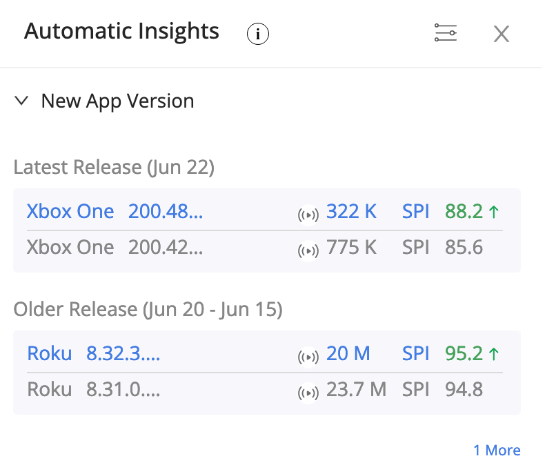Click the green up arrow next to 88.2
The image size is (545, 474).
click(493, 212)
